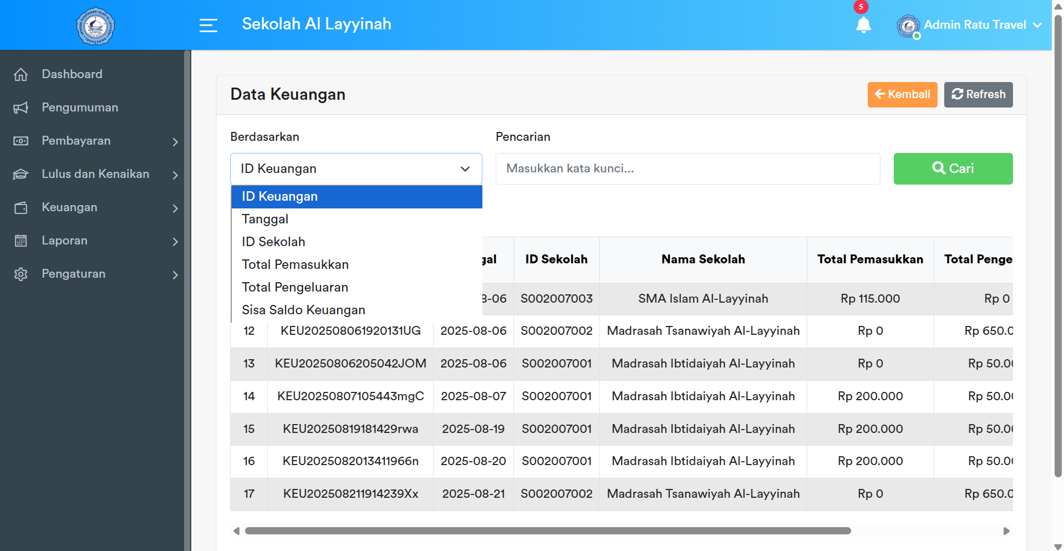
Task: Click the school logo in the header
Action: (95, 25)
